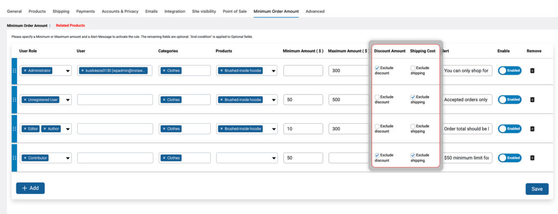Viewport: 558px width, 214px height.
Task: Expand Products dropdown in Administrator row
Action: coord(274,71)
